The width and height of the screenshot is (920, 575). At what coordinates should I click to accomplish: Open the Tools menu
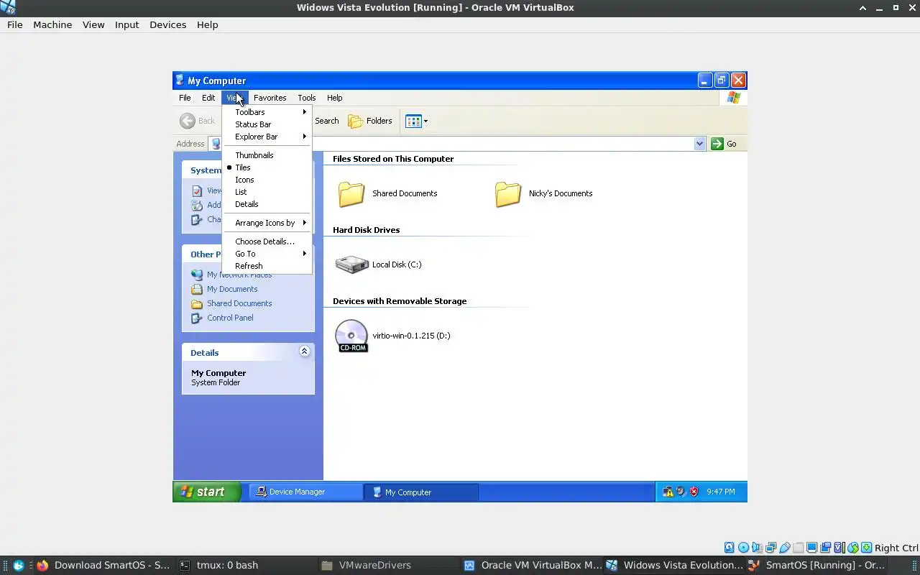pyautogui.click(x=307, y=98)
